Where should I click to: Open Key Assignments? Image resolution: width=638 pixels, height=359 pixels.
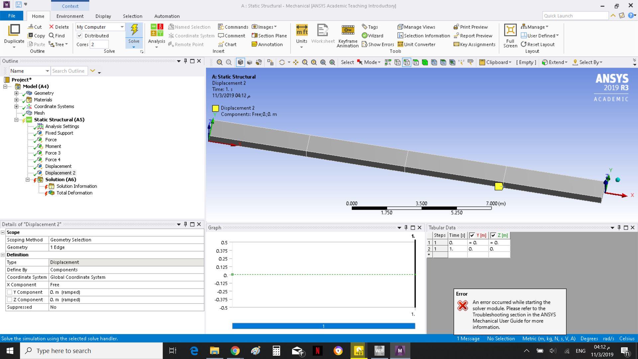point(475,44)
